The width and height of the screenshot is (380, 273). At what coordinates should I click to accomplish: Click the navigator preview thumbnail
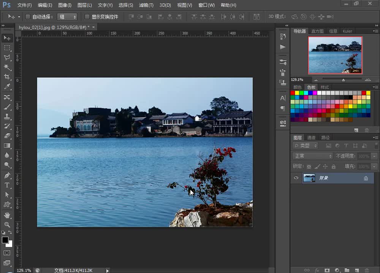335,55
